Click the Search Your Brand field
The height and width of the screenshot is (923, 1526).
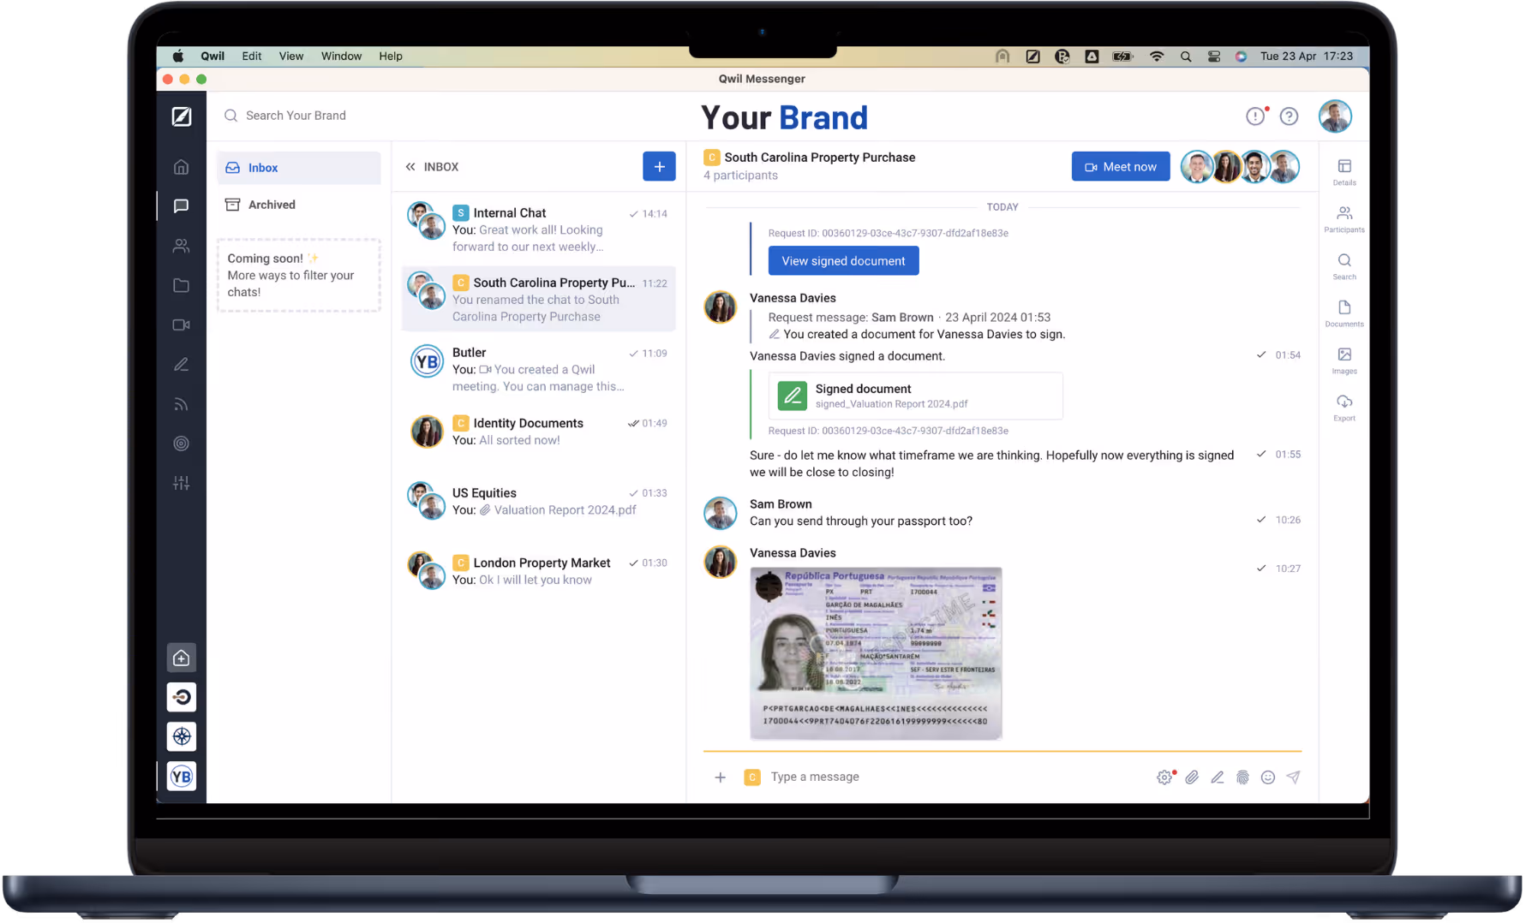[x=296, y=116]
